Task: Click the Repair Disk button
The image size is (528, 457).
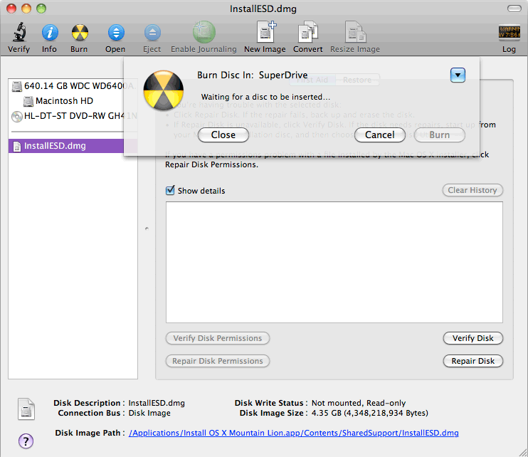Action: tap(472, 361)
